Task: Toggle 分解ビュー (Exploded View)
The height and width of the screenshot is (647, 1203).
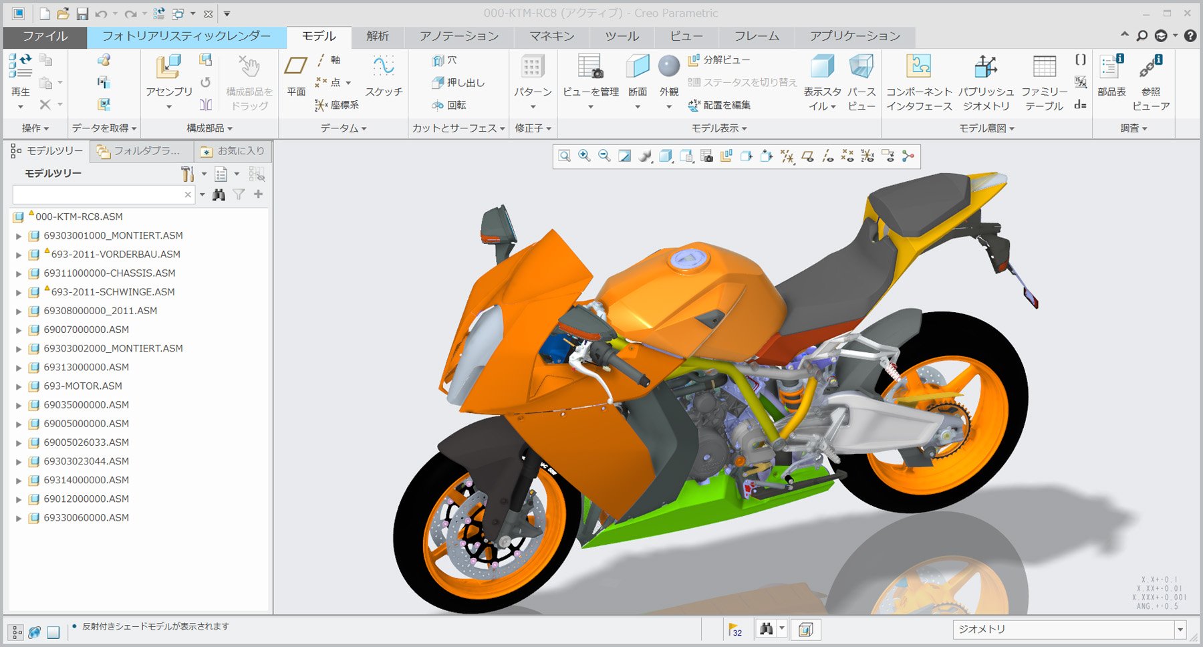Action: point(718,60)
